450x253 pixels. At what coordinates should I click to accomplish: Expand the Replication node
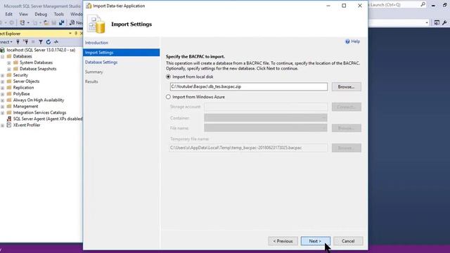click(3, 88)
